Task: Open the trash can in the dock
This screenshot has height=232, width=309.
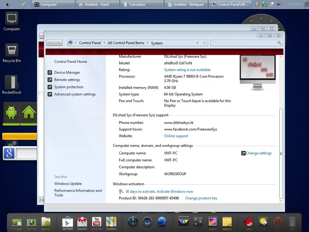Action: 292,222
